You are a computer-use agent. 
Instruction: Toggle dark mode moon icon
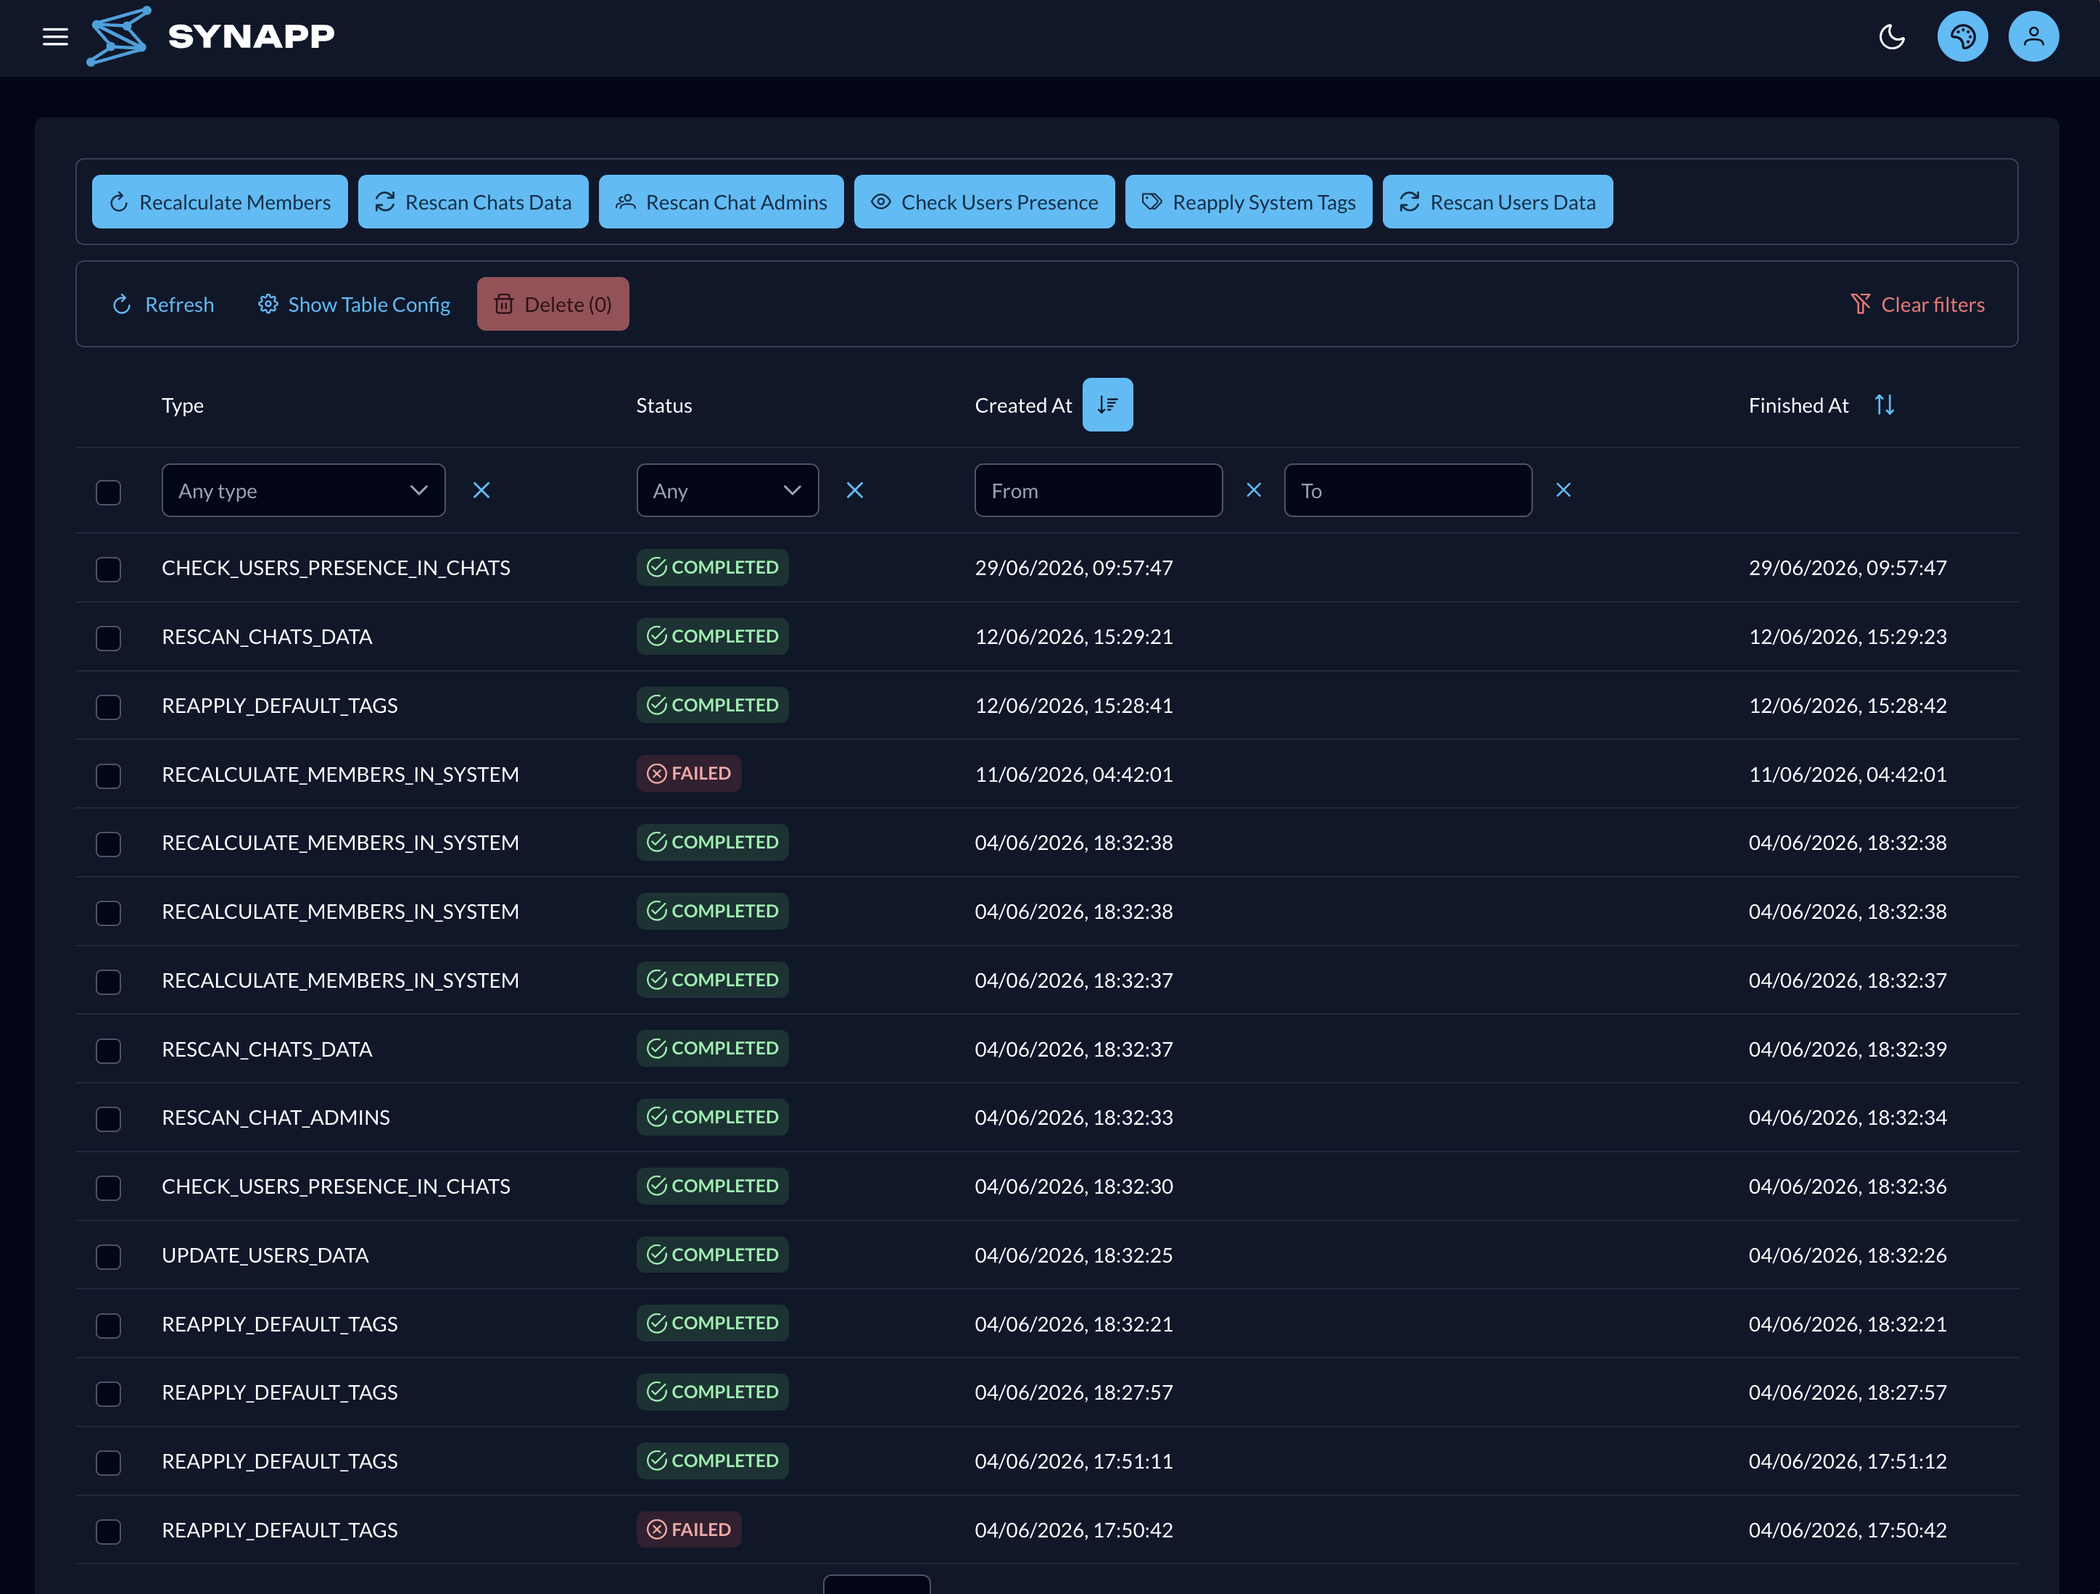[x=1891, y=37]
